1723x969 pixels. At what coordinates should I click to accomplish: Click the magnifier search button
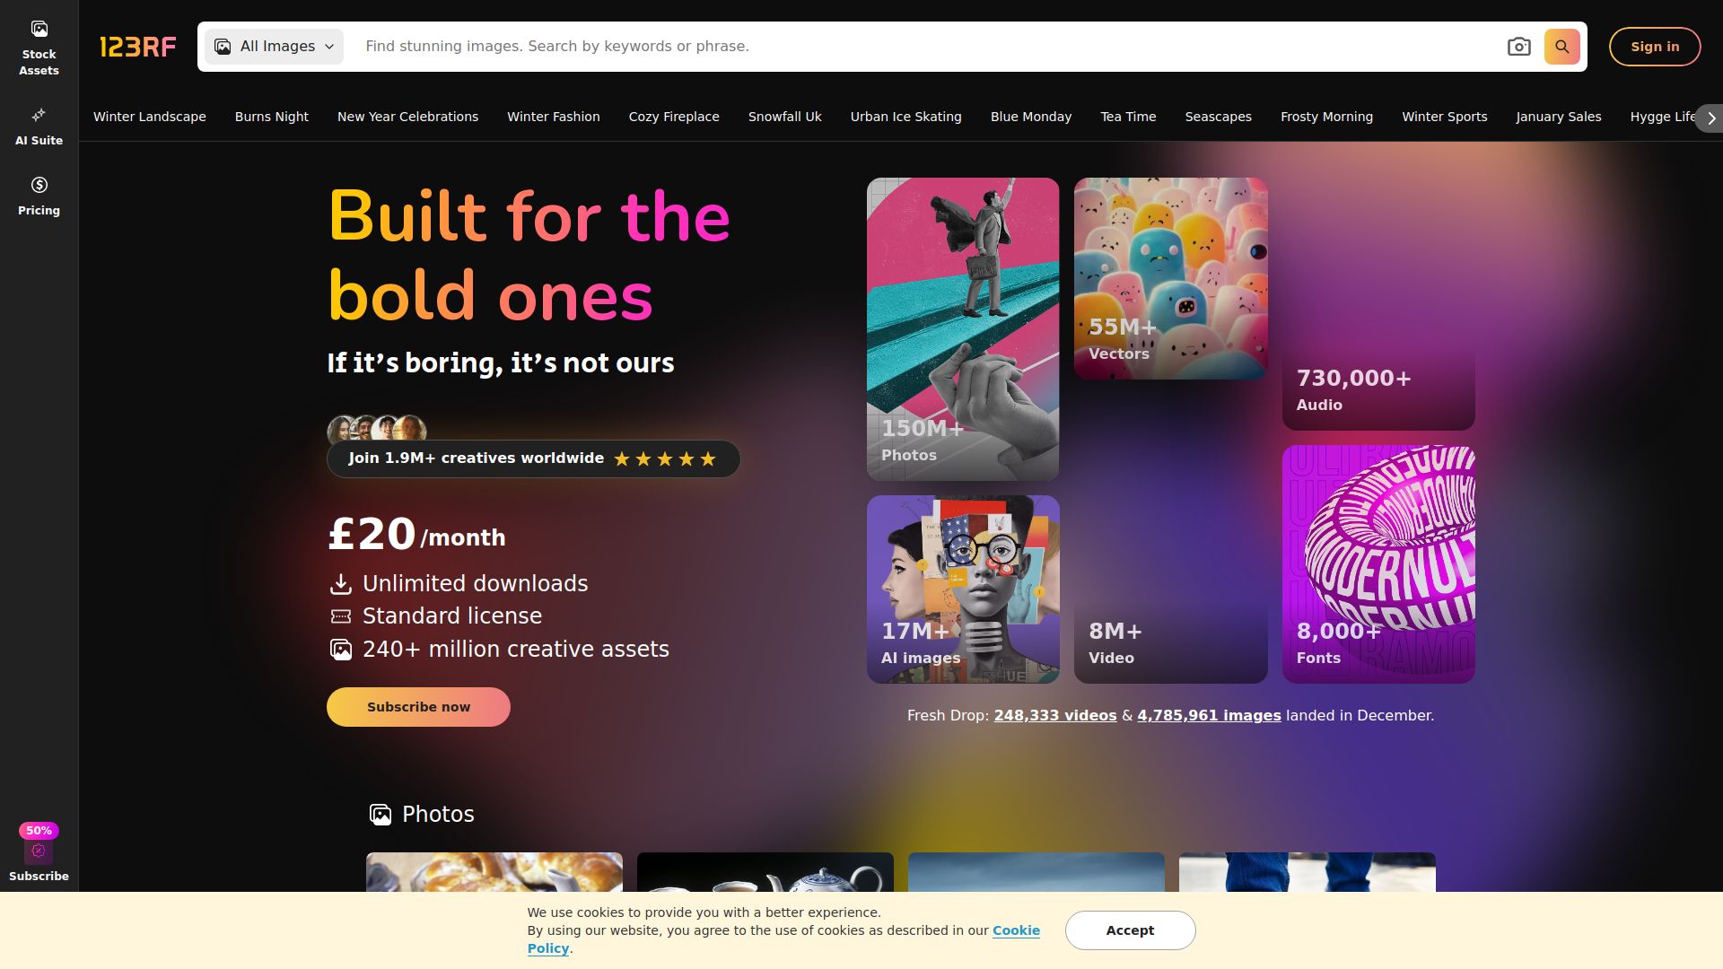tap(1561, 47)
